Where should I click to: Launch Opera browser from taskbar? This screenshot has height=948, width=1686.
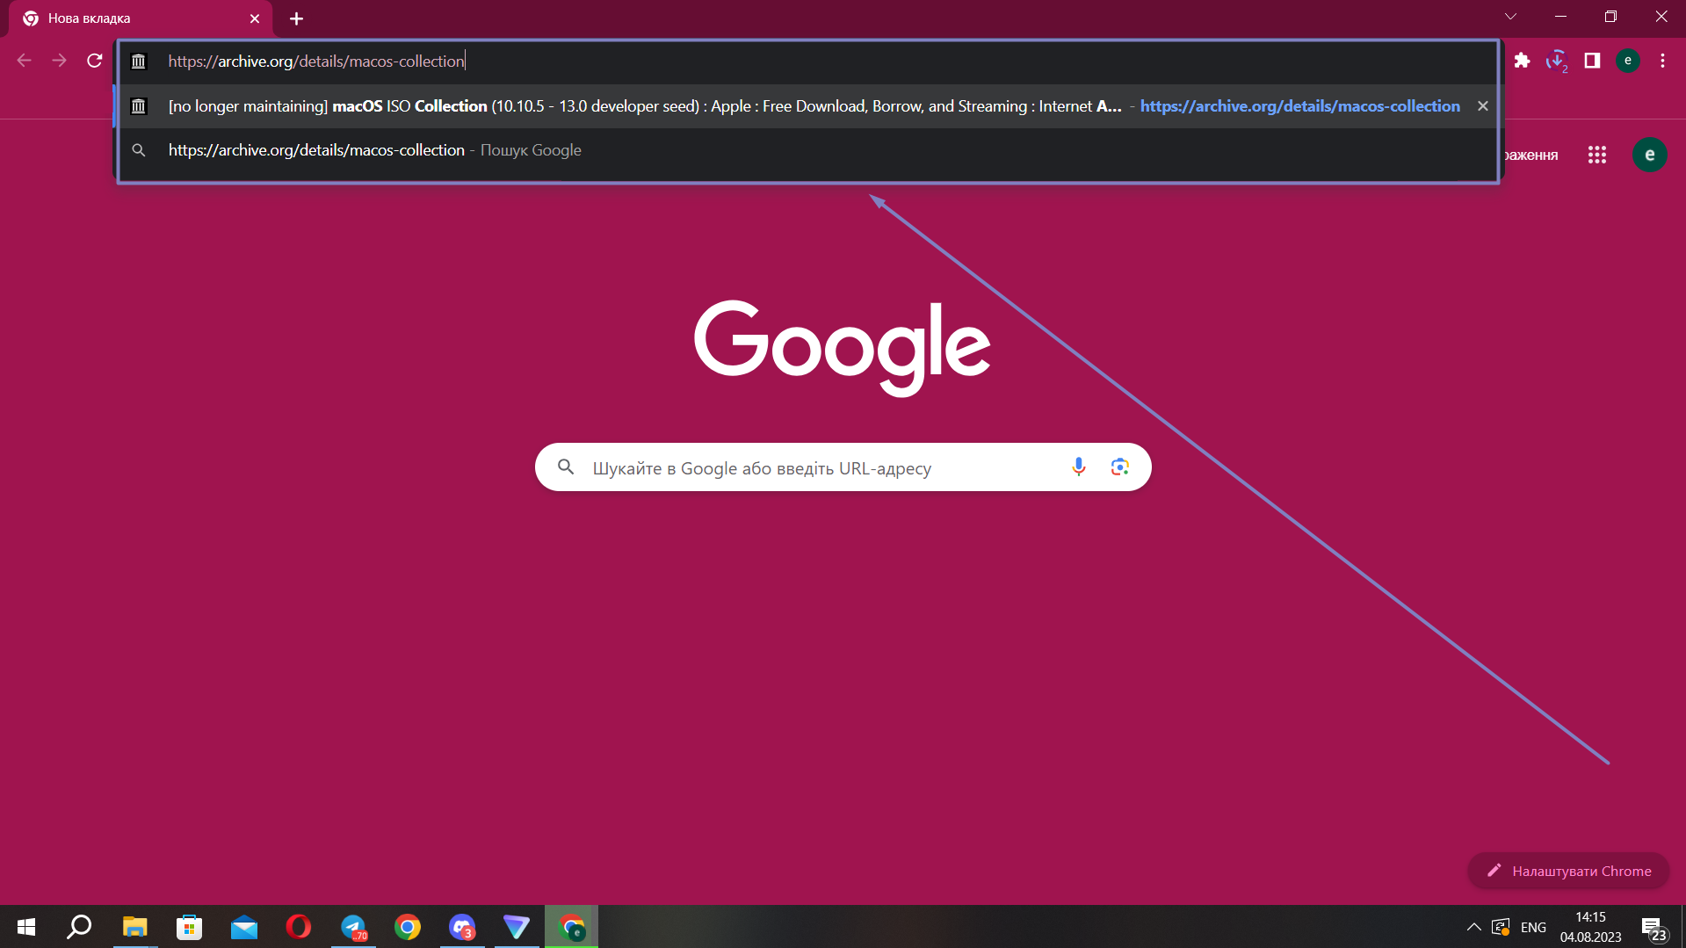(x=299, y=927)
